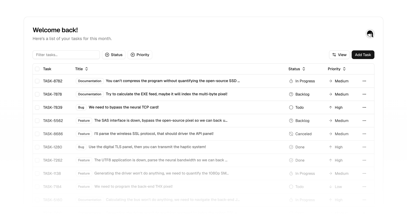Screen dimensions: 407x214
Task: Open the Priority filter dropdown
Action: [x=140, y=55]
